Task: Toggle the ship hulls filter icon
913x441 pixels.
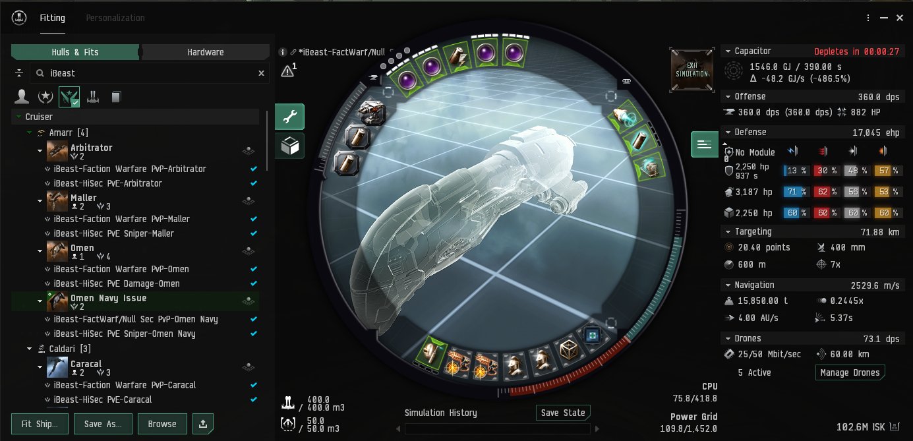Action: 93,97
